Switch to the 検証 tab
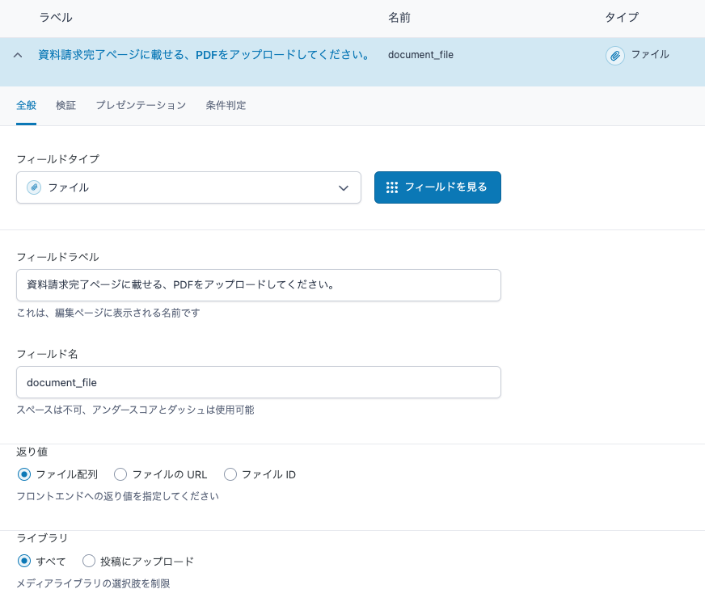Screen dimensions: 705x606 pos(65,106)
